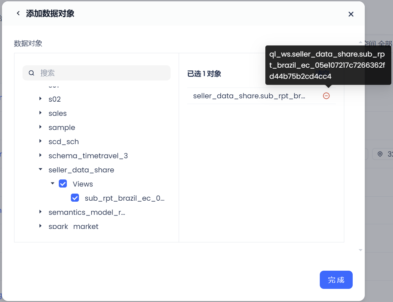Uncheck sub_rpt_brazil_ec_0... view checkbox

[x=75, y=198]
